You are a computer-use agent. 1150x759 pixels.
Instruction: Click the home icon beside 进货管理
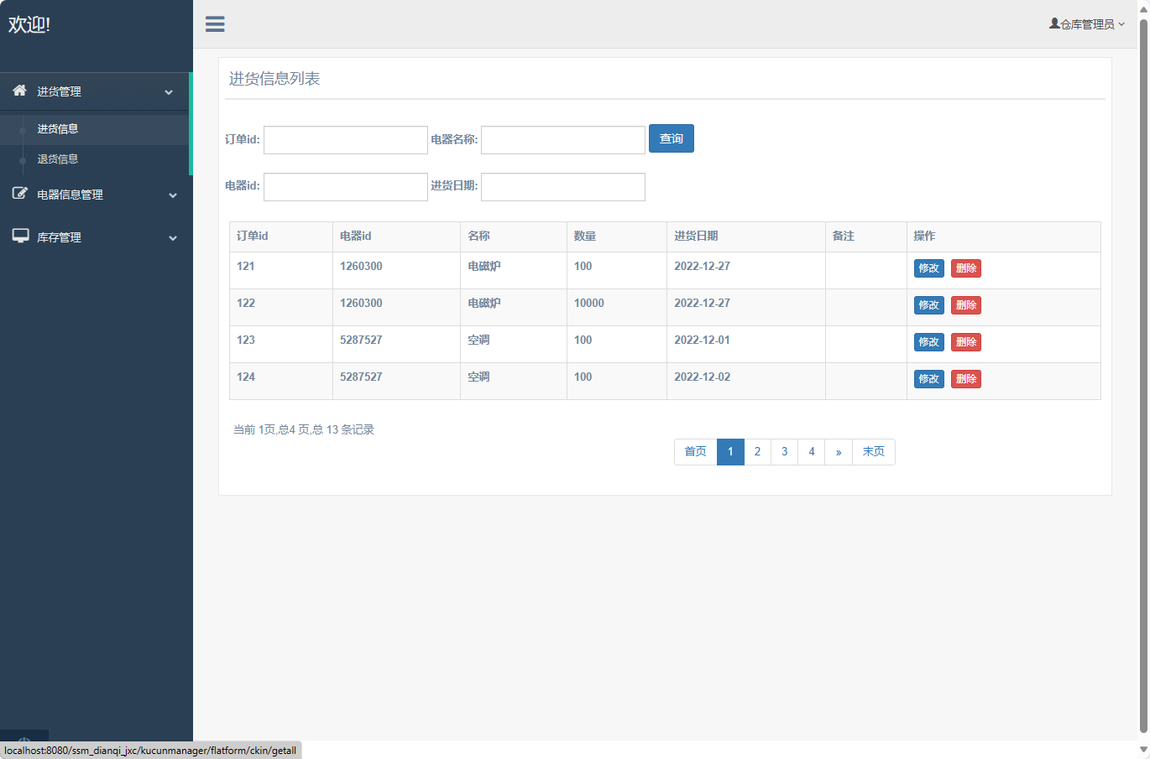coord(19,91)
